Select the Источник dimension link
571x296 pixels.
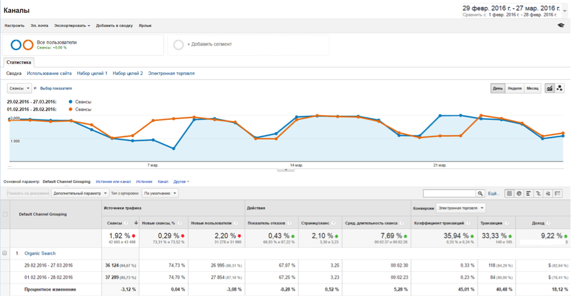(x=144, y=181)
